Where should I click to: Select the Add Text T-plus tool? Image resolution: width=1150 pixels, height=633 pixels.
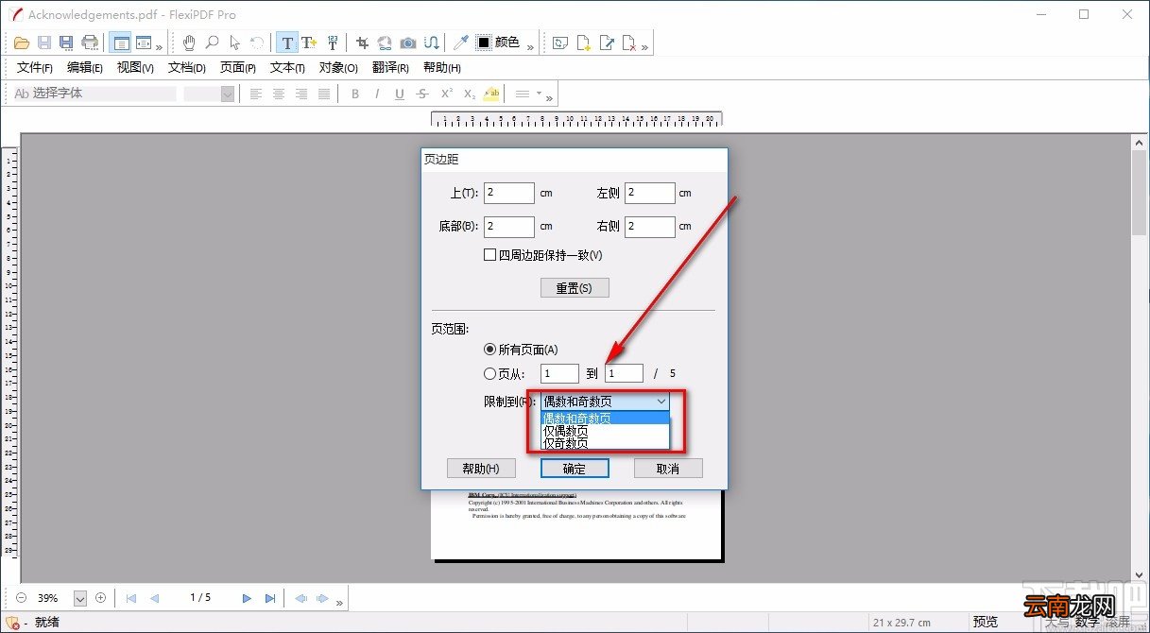point(309,43)
